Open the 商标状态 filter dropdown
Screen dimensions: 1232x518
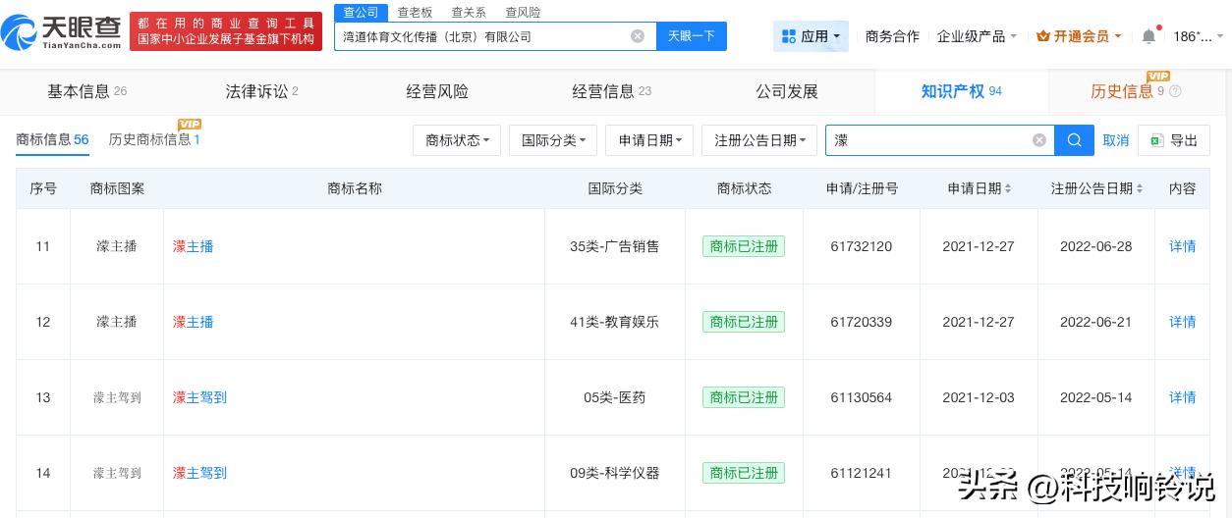coord(457,140)
